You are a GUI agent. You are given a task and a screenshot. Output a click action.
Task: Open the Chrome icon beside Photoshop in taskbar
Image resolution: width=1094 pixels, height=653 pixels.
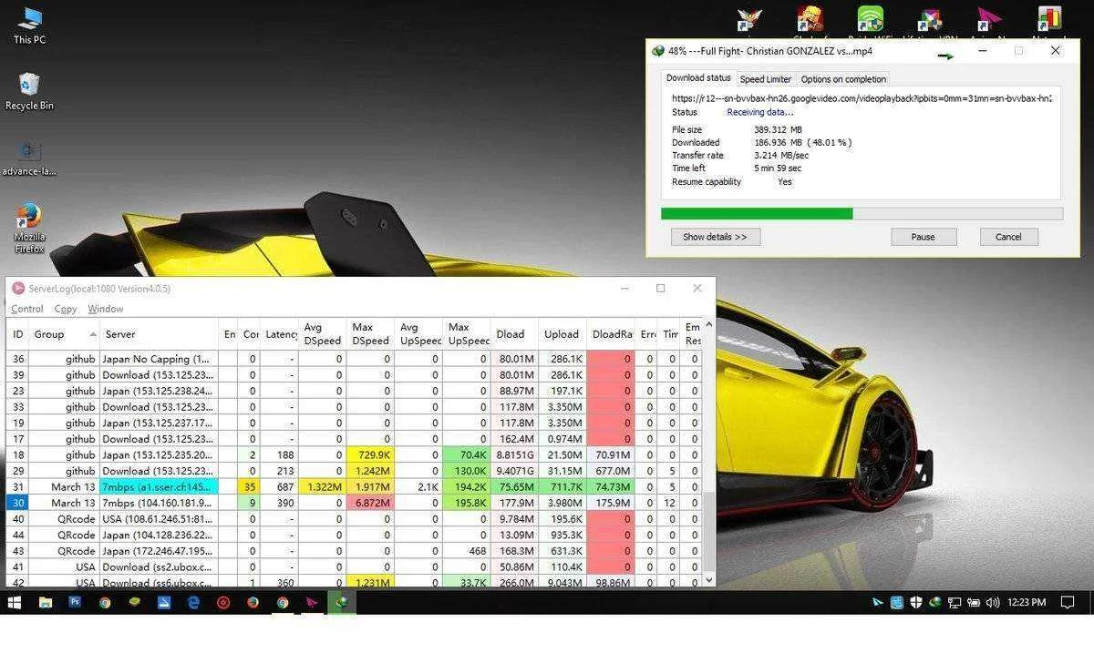105,602
